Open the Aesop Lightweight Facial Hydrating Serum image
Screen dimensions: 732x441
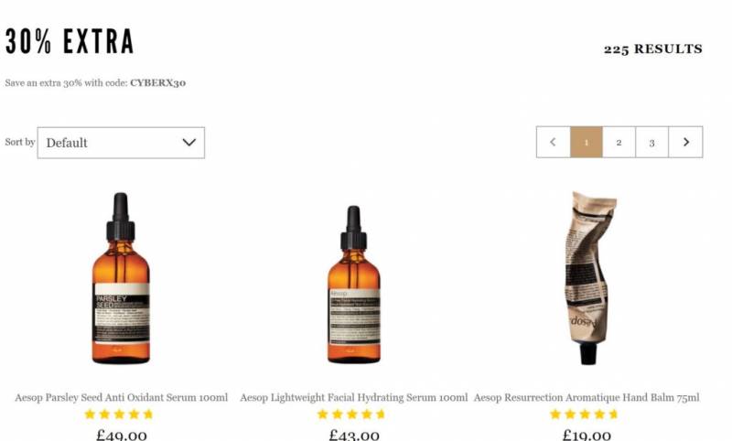point(354,285)
